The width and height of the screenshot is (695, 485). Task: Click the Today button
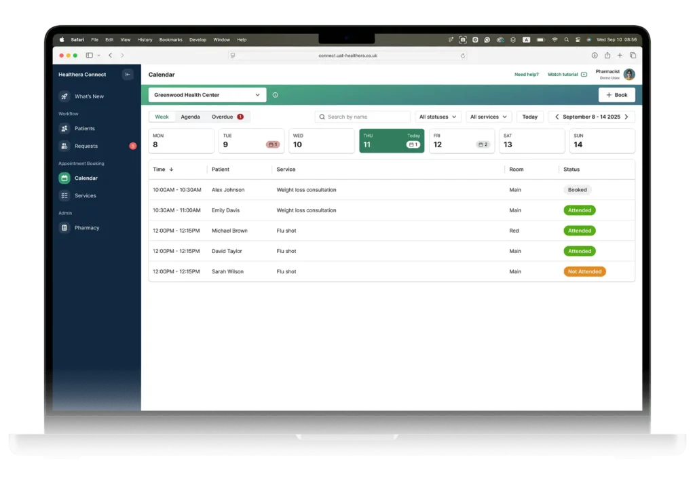pos(529,117)
